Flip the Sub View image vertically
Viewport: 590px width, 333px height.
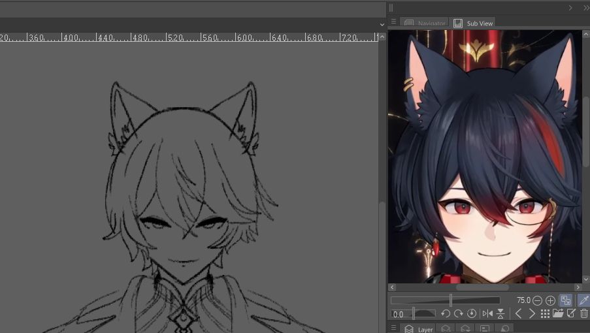500,313
